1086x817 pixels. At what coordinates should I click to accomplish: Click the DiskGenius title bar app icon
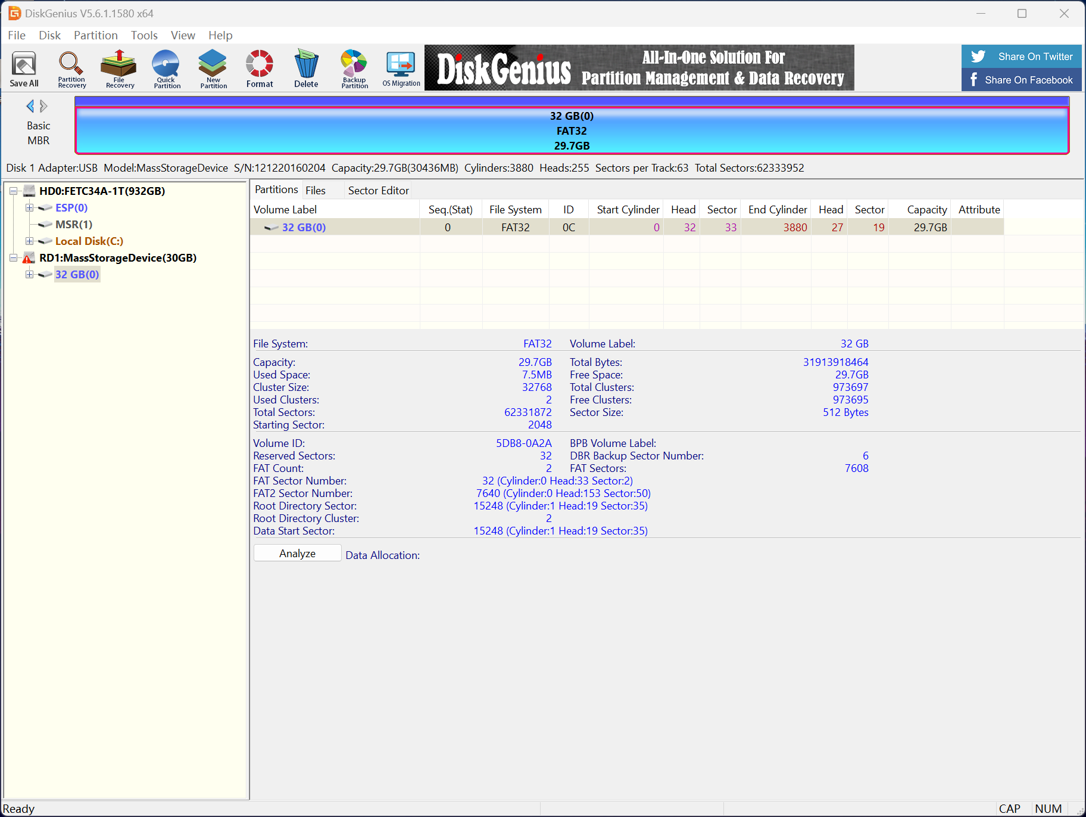click(14, 13)
